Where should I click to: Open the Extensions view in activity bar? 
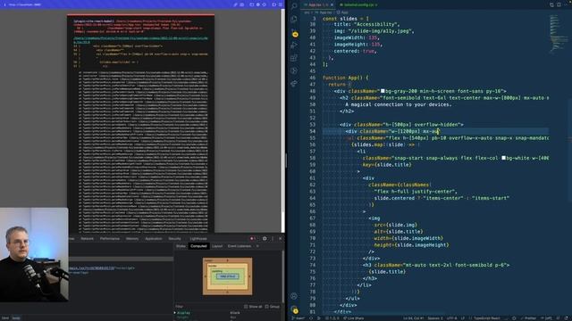tap(294, 58)
